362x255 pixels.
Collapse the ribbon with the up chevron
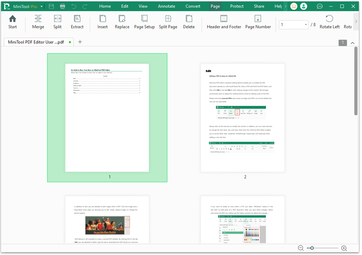coord(353,43)
